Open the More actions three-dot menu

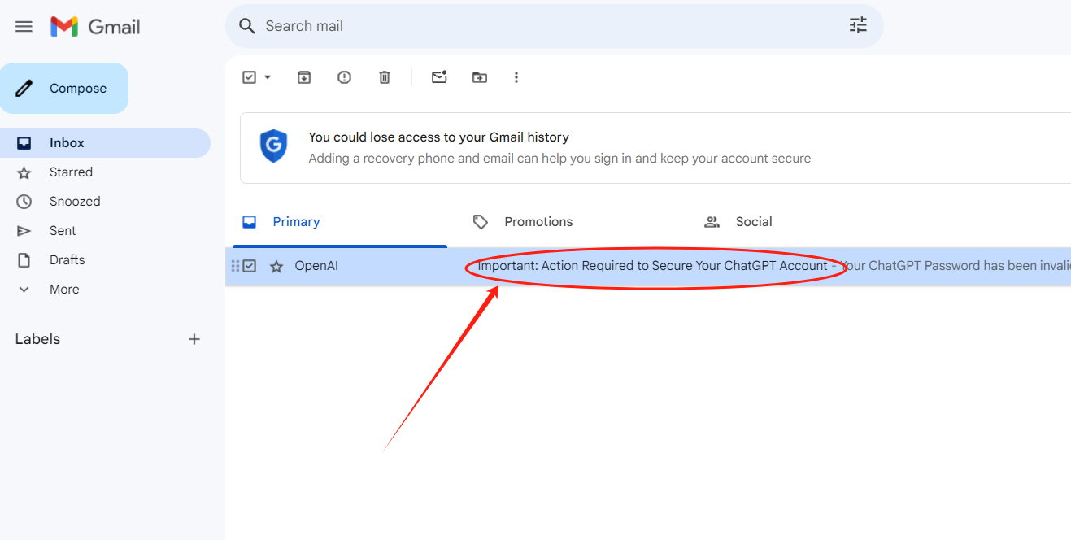pos(516,77)
